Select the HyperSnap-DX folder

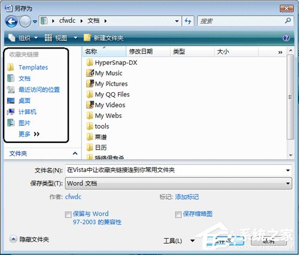[116, 63]
